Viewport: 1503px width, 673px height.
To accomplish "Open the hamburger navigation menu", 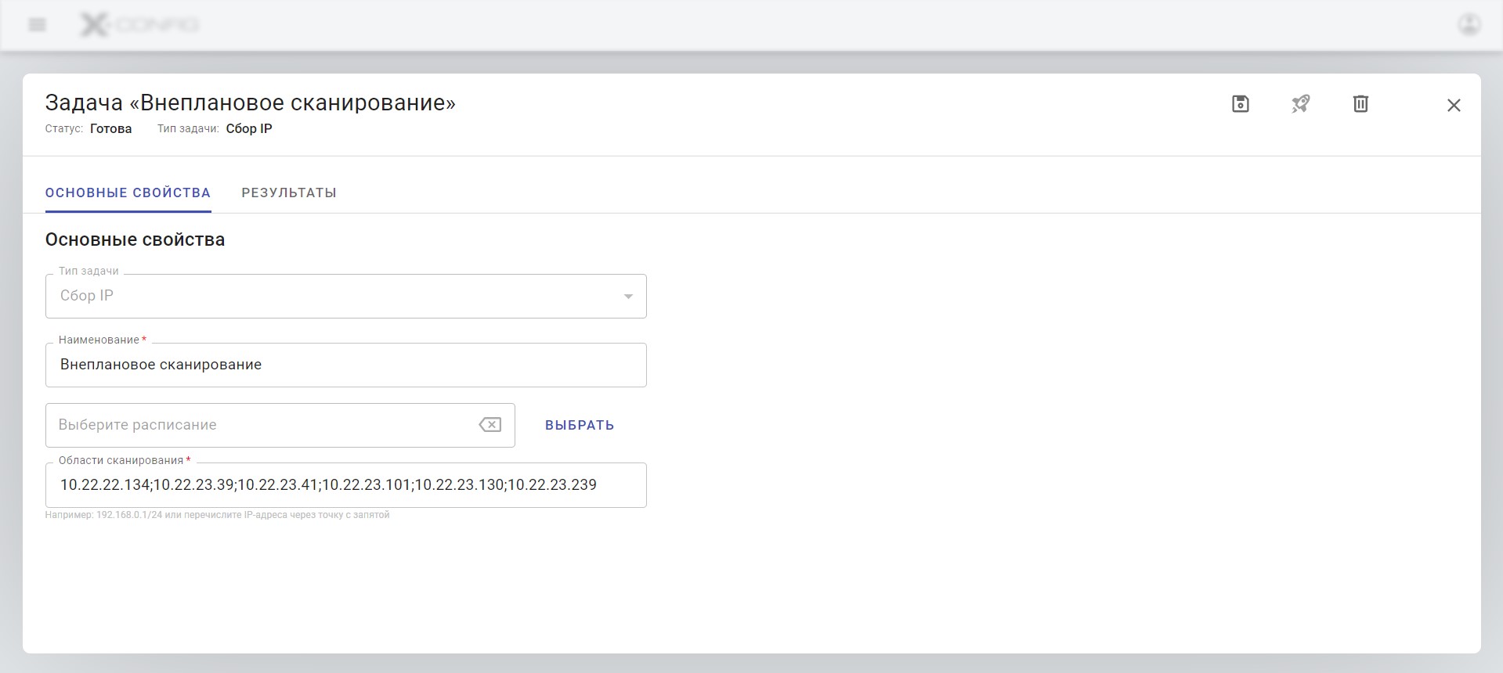I will (37, 25).
